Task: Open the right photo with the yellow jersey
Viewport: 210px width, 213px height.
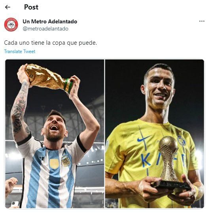Action: click(x=155, y=134)
